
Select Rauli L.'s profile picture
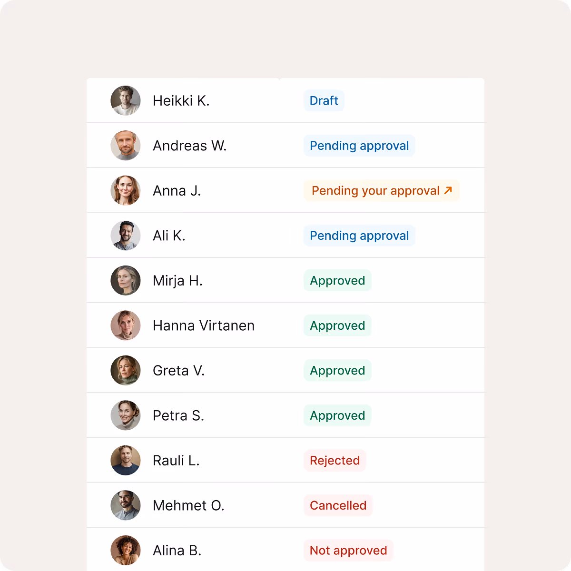tap(126, 460)
